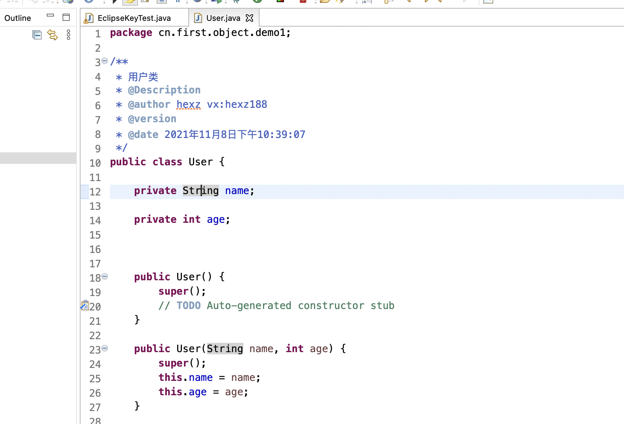Maximize the Outline view
624x424 pixels.
point(66,17)
